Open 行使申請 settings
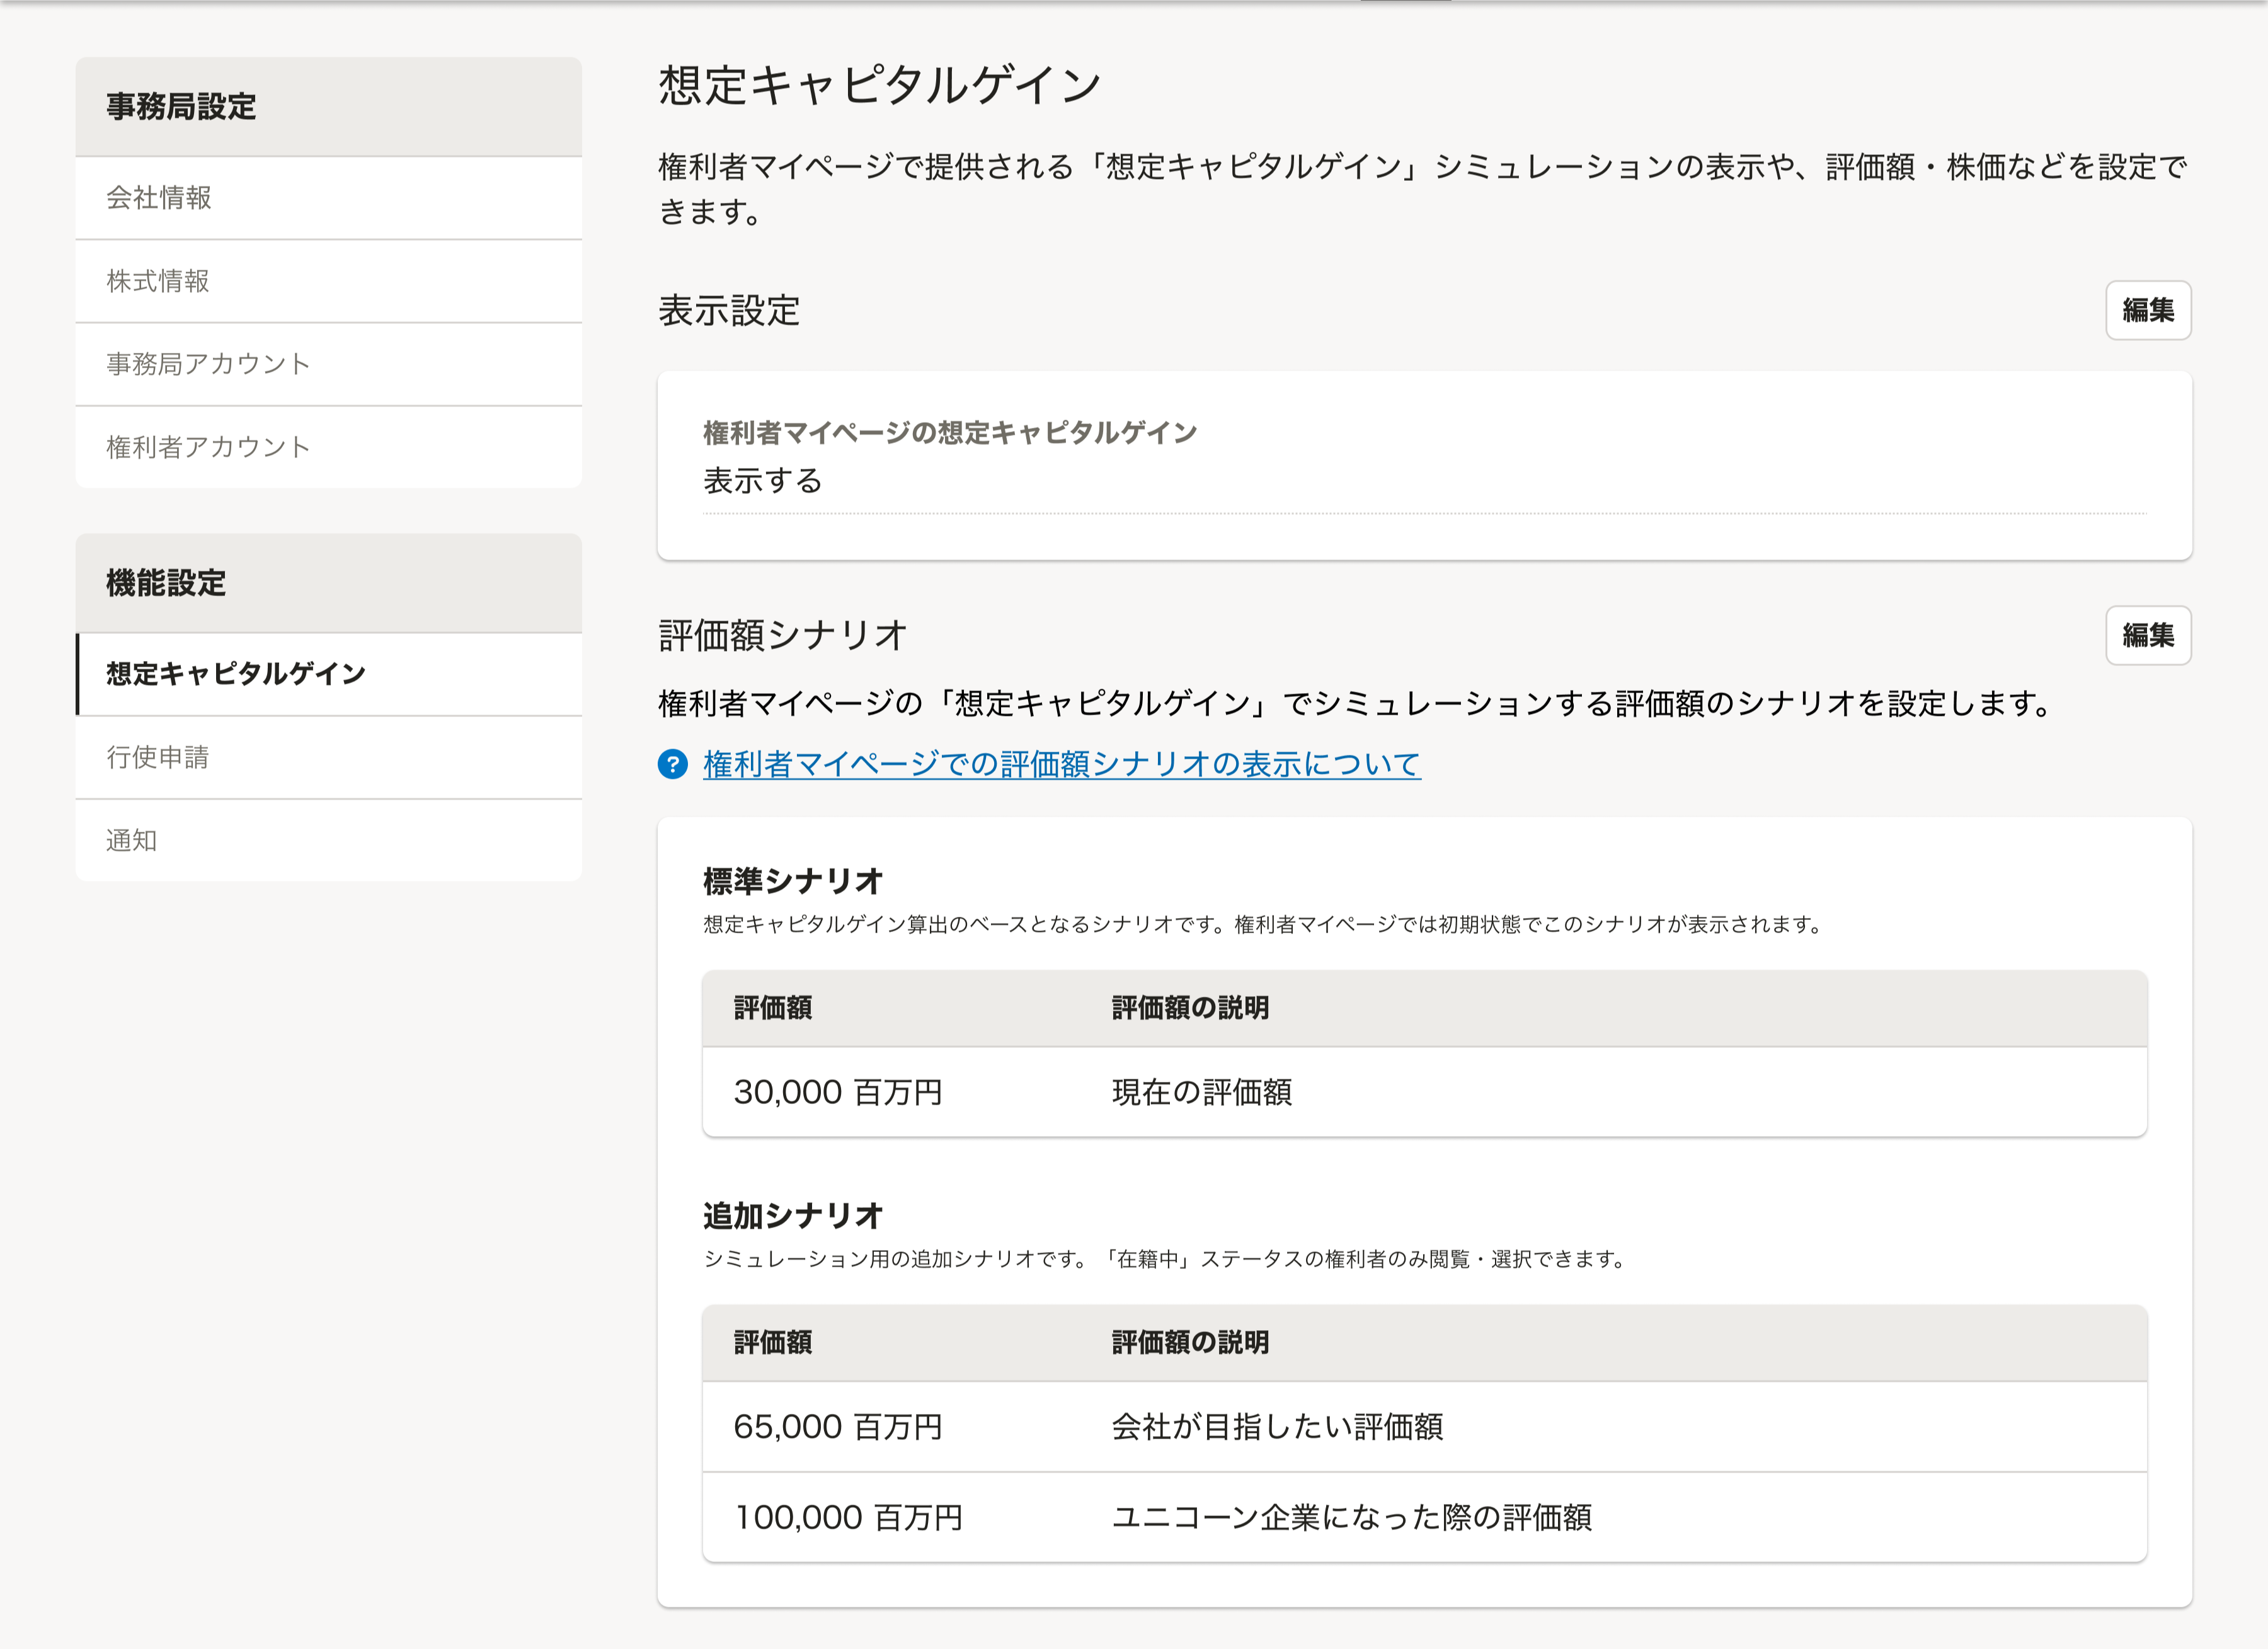2268x1649 pixels. click(x=328, y=757)
